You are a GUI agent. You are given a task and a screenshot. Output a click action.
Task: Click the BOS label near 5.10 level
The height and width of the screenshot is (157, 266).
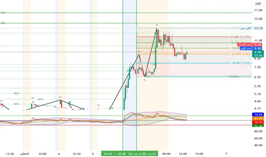coord(17,93)
